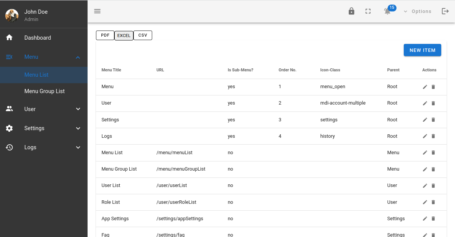
Task: Open the notifications bell with 15 alerts
Action: coord(387,11)
